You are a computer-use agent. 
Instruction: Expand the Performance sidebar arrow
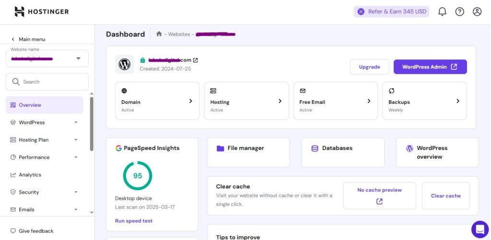tap(76, 157)
